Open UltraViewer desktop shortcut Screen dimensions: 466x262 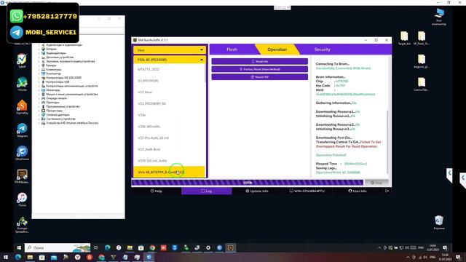[22, 154]
